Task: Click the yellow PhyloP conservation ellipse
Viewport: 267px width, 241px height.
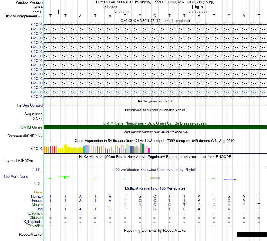Action: pyautogui.click(x=155, y=178)
